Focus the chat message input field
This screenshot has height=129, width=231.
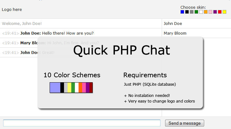[82, 123]
